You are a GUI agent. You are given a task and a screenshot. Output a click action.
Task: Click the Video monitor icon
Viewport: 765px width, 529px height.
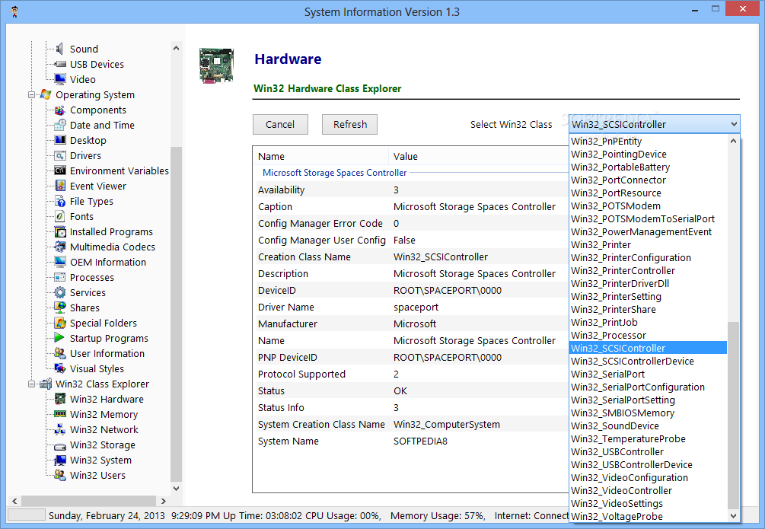pos(60,79)
